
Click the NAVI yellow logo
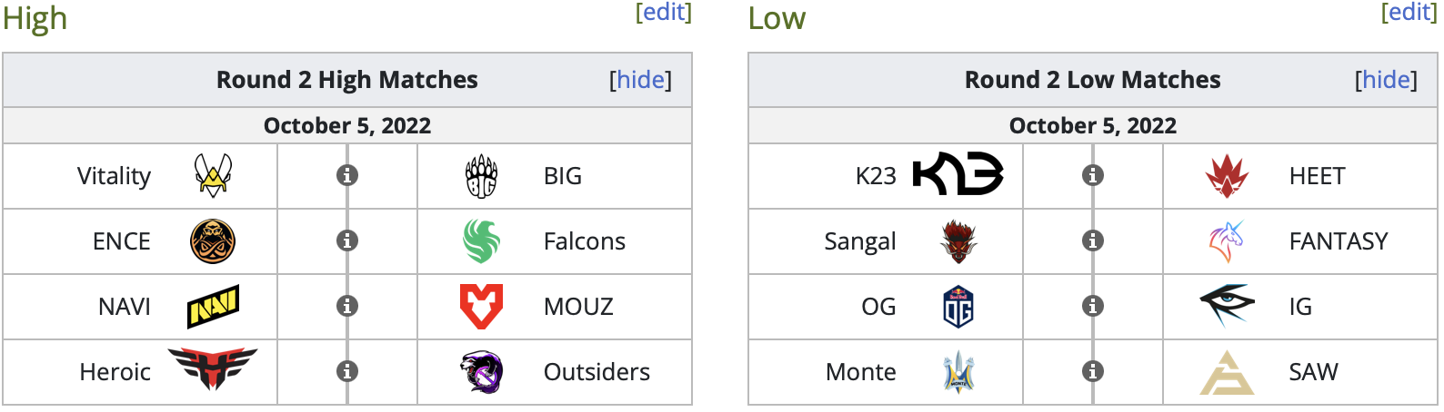[x=213, y=307]
